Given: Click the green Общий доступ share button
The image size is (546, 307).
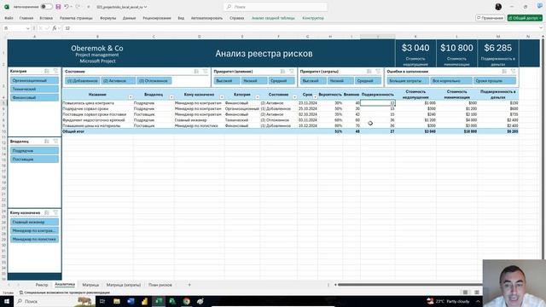Looking at the screenshot, I should 525,18.
